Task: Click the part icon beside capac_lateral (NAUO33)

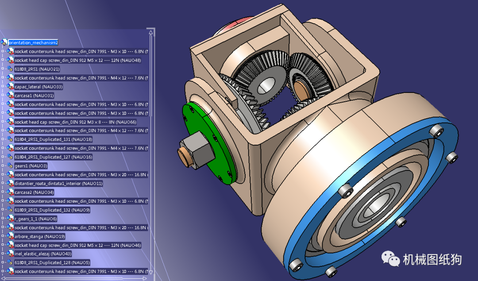Action: (10, 87)
